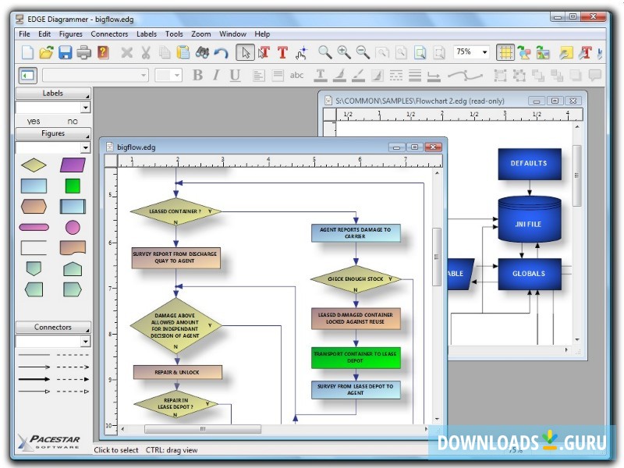
Task: Toggle italic text formatting
Action: pyautogui.click(x=214, y=75)
